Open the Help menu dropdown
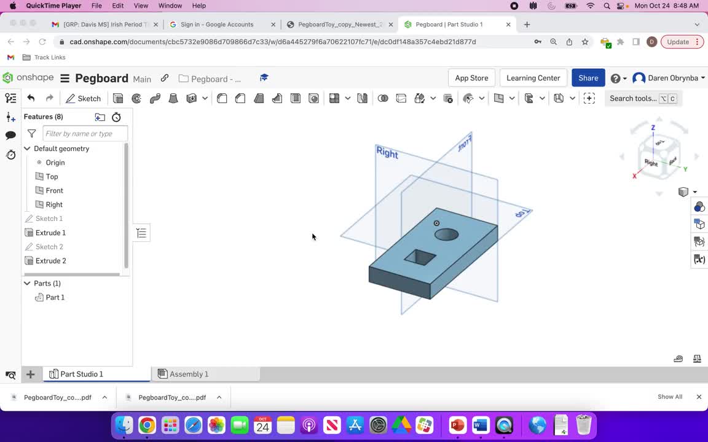This screenshot has width=708, height=442. click(x=619, y=78)
